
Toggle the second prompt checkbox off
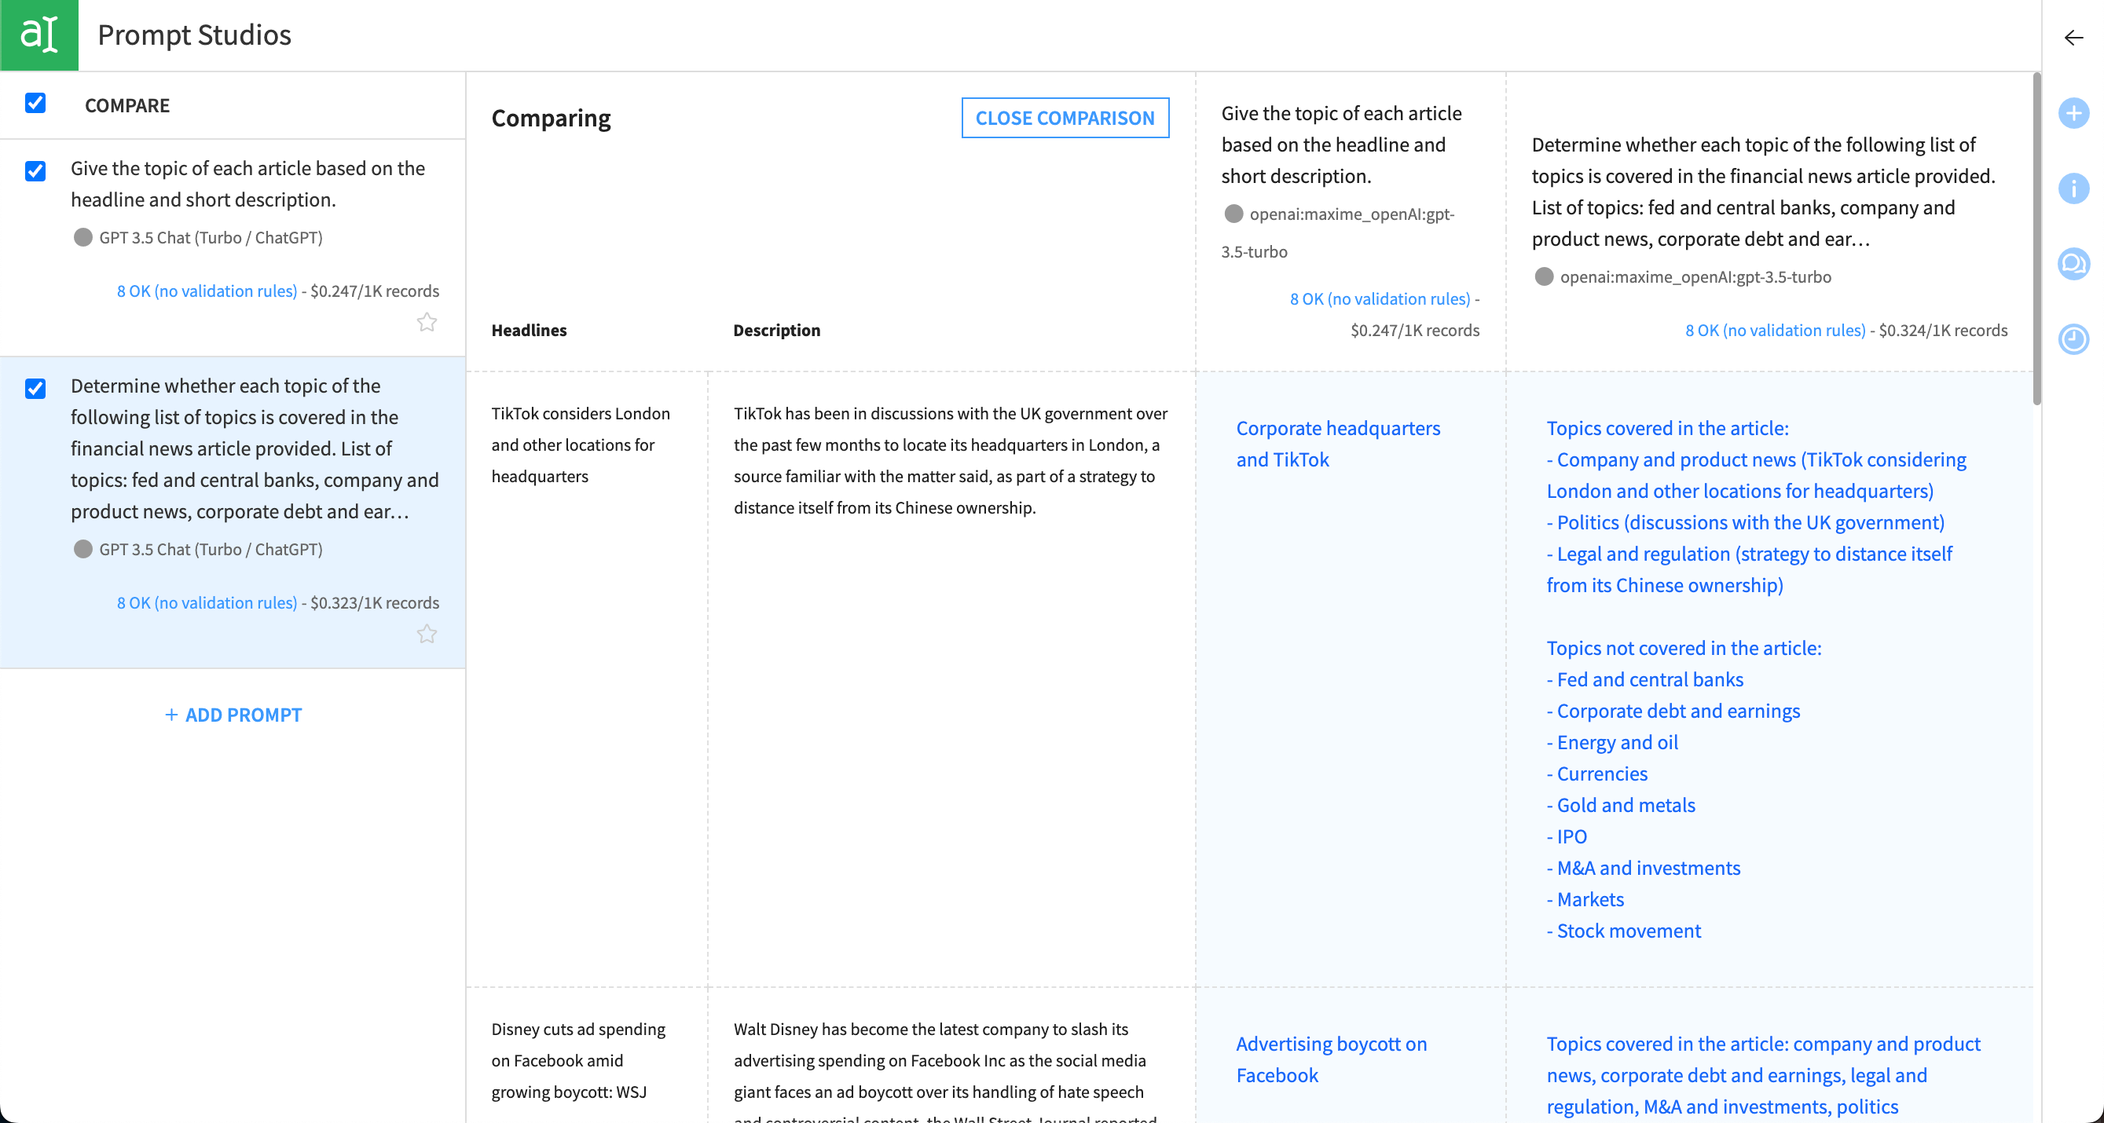coord(35,387)
